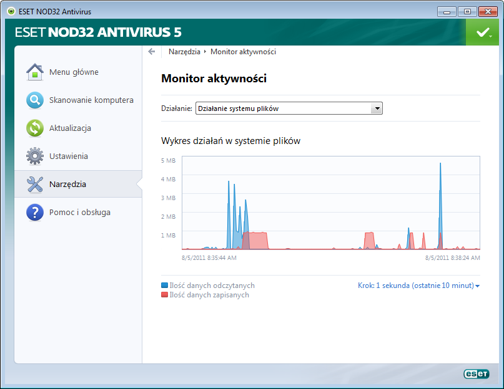
Task: Click the 4 MB axis label
Action: tap(168, 179)
